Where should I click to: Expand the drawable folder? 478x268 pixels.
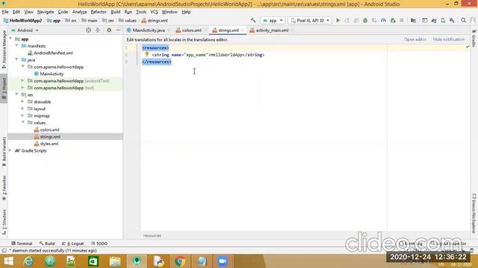click(23, 101)
